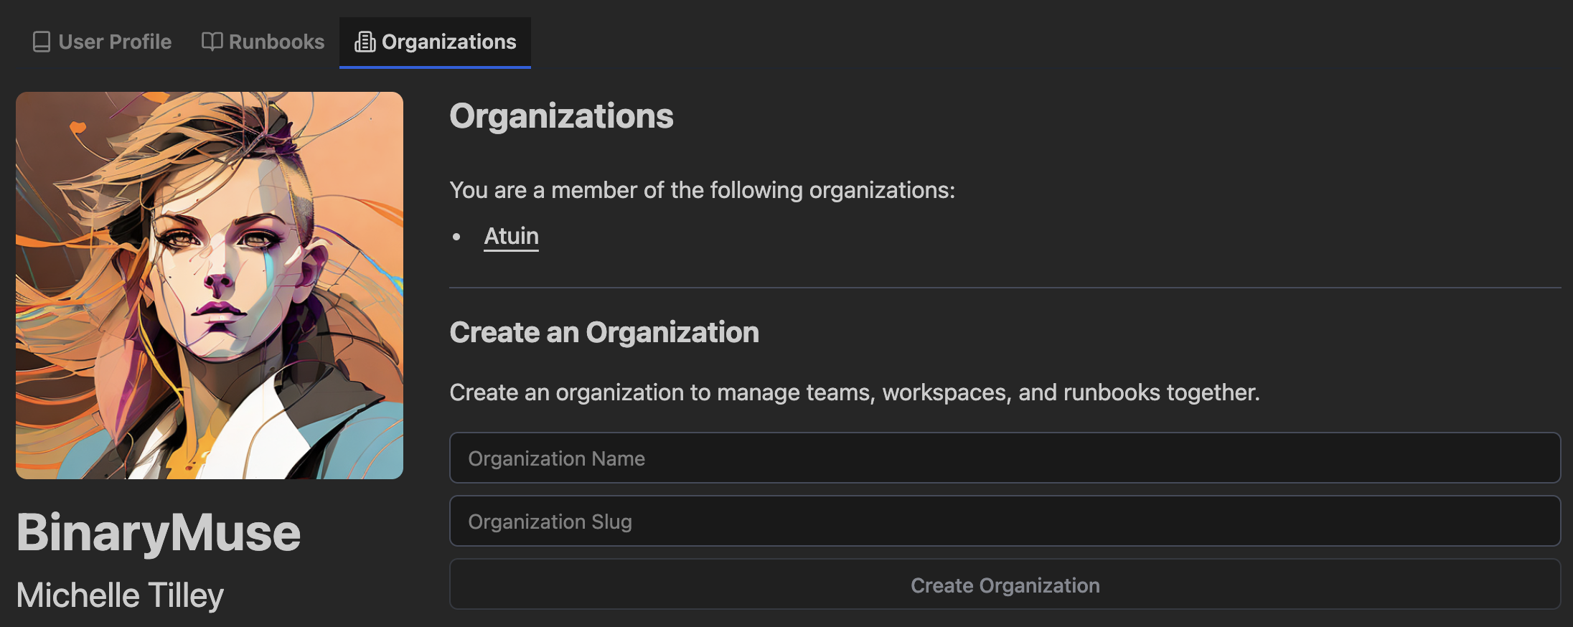Click the profile avatar portrait image
1573x627 pixels.
pyautogui.click(x=210, y=286)
